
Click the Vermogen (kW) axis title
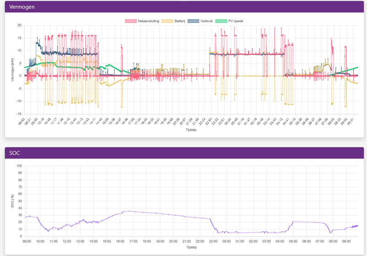click(x=12, y=70)
